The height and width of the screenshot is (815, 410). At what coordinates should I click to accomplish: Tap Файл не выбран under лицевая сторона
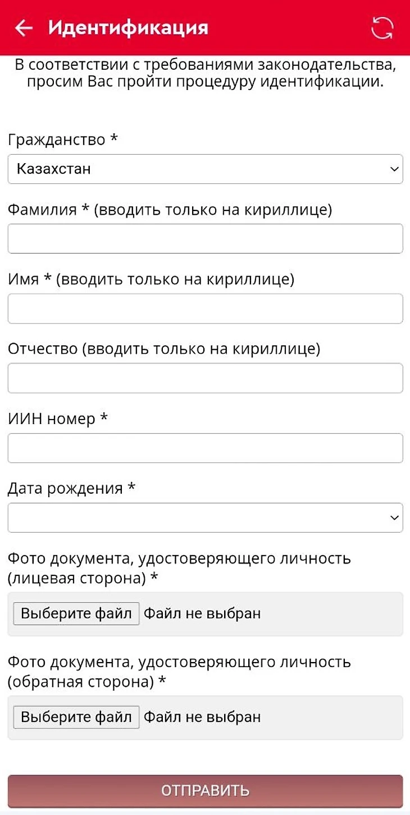[202, 614]
